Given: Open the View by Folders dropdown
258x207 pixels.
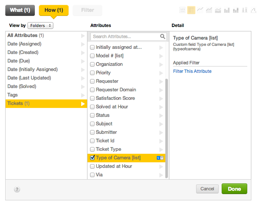Looking at the screenshot, I should coord(40,26).
